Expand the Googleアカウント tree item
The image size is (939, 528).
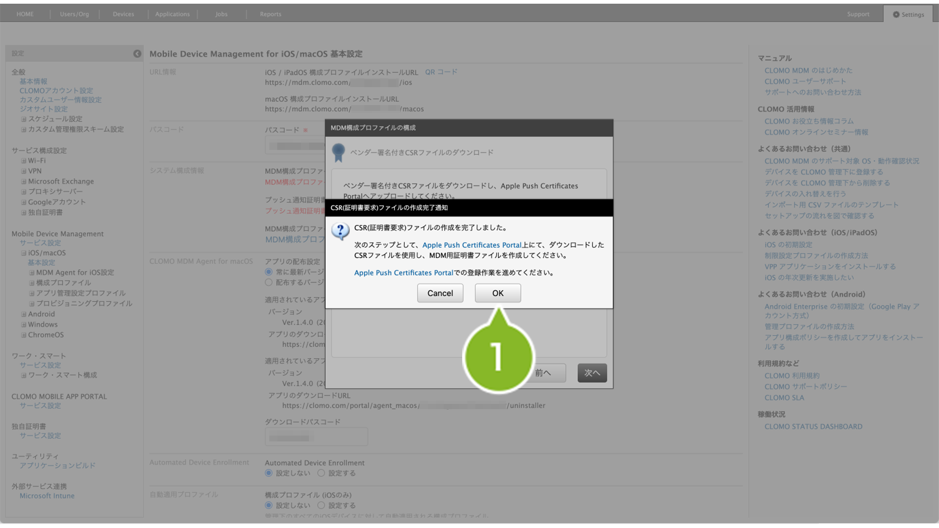(24, 202)
